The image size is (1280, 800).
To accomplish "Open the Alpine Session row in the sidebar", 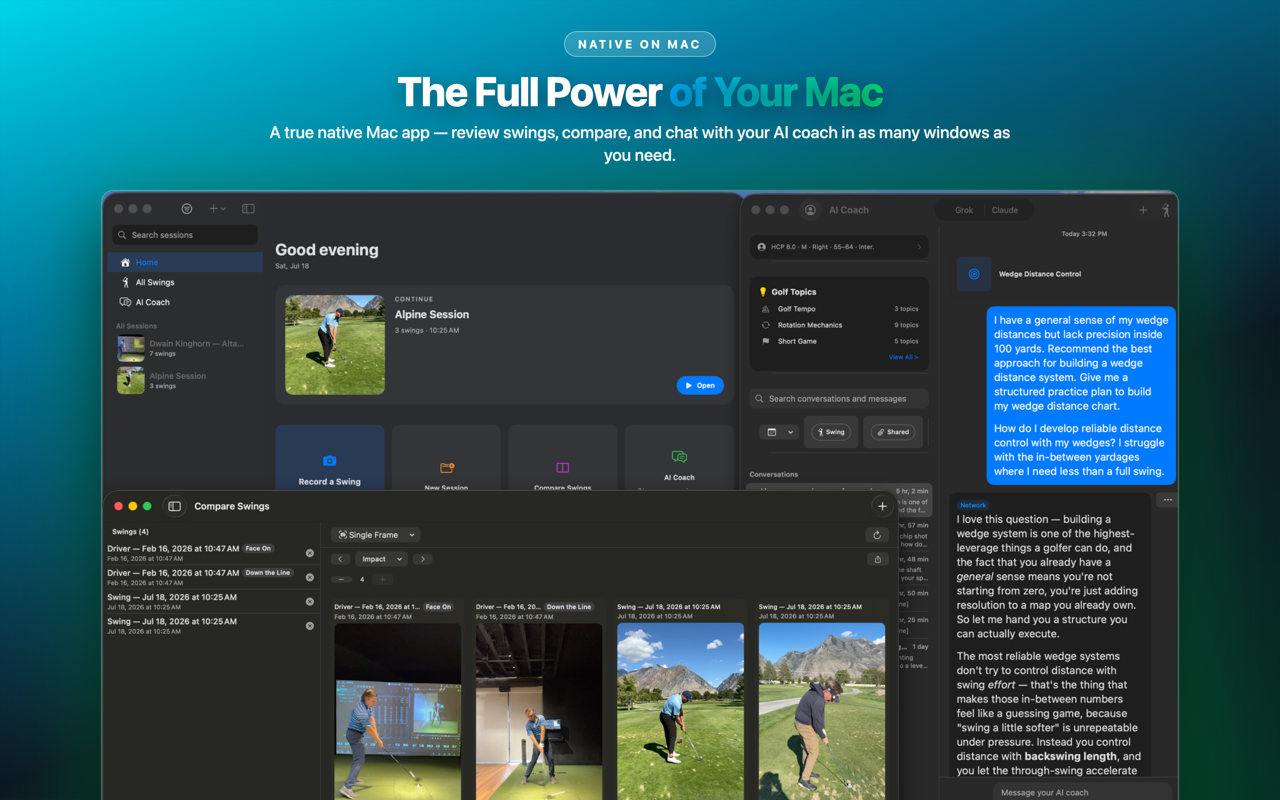I will pyautogui.click(x=185, y=380).
